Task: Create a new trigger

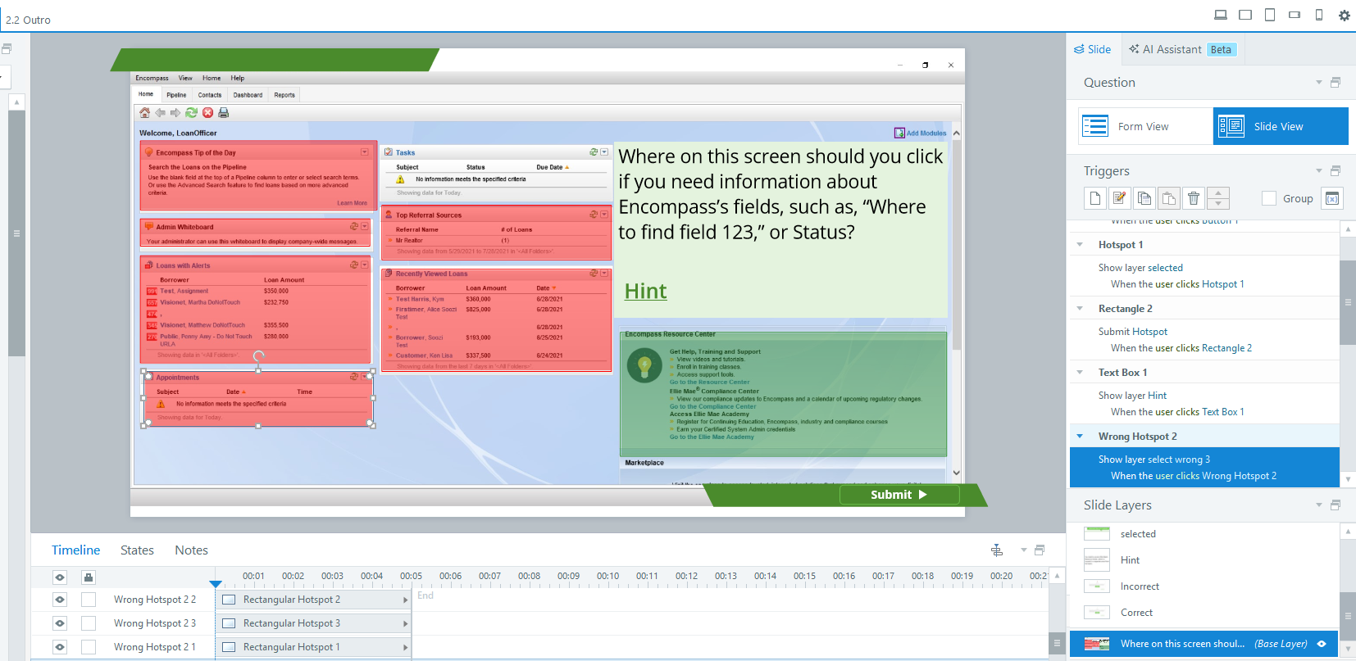Action: point(1095,198)
